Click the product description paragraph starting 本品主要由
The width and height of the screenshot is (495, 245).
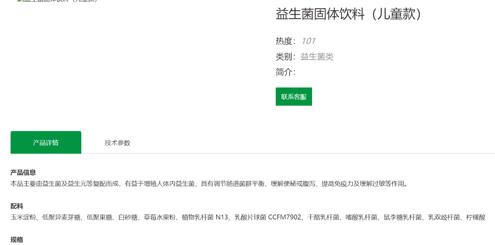coord(209,184)
